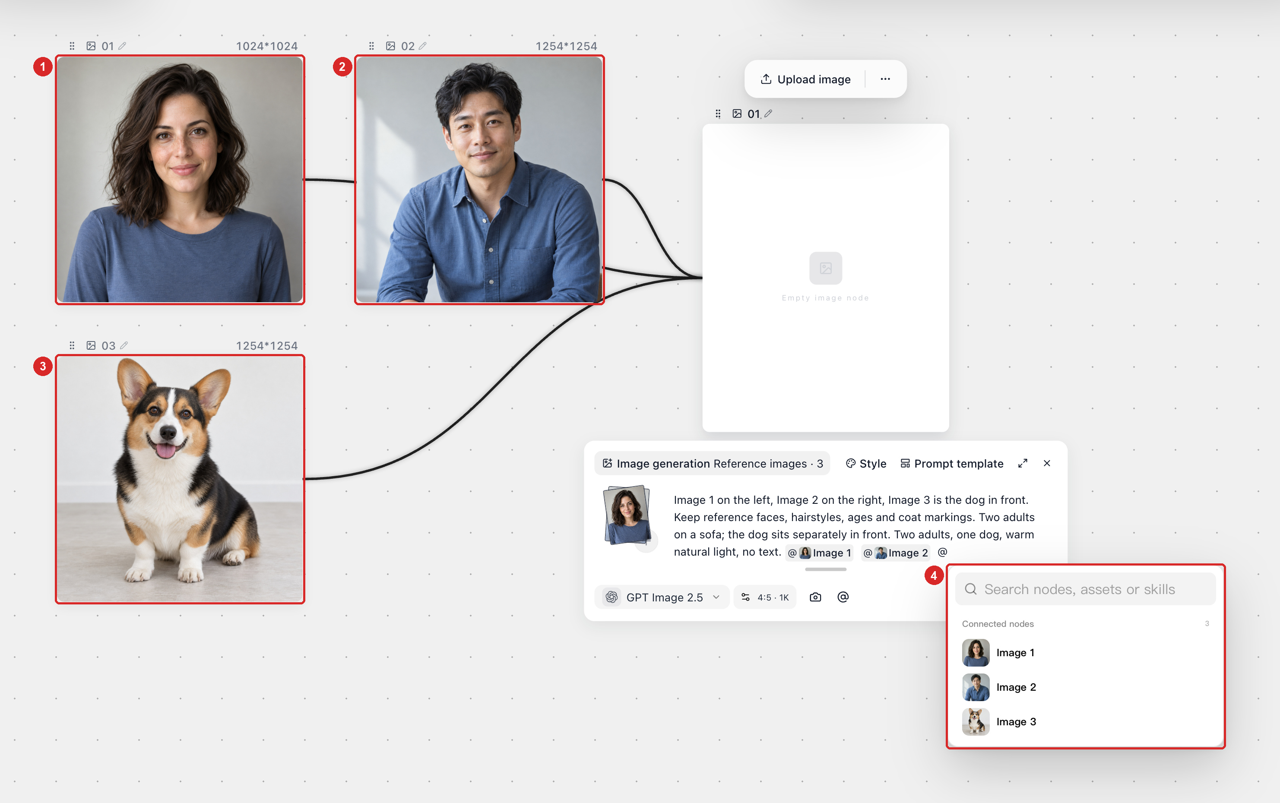
Task: Select Image 3 from Connected nodes list
Action: (1085, 722)
